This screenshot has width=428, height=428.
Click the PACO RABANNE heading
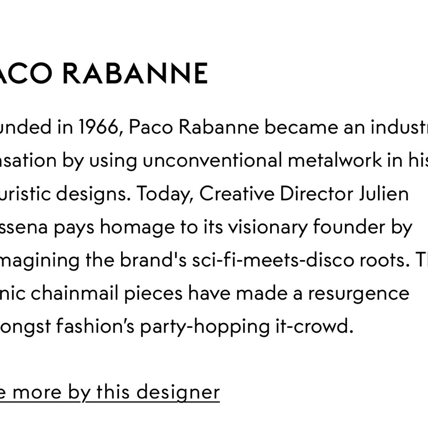(x=104, y=73)
